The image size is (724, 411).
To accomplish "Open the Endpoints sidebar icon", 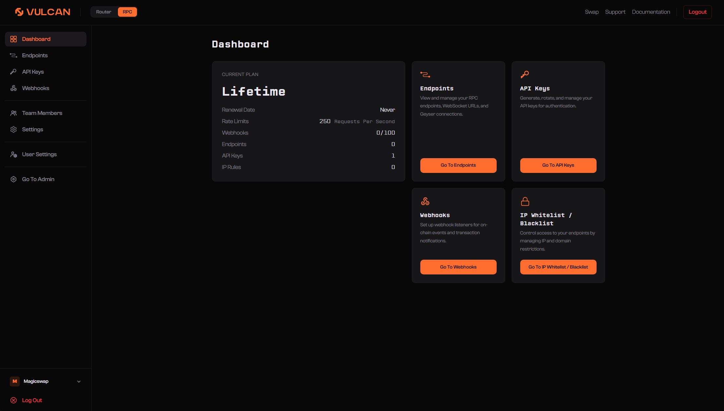I will coord(13,55).
